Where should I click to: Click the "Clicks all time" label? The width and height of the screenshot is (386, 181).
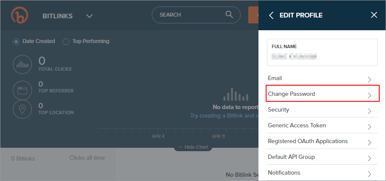click(x=87, y=158)
